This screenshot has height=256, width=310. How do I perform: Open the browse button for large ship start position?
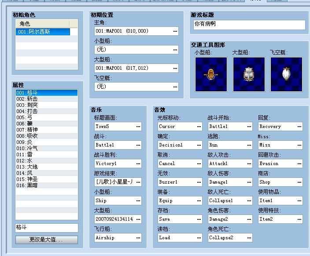tap(175, 68)
